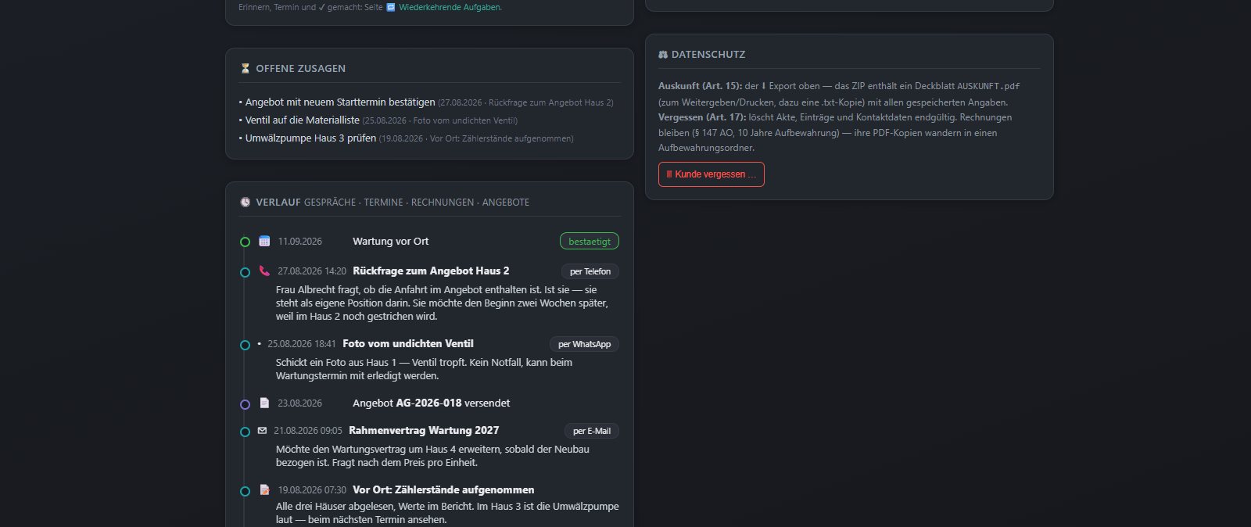Click the per Telefon badge
This screenshot has height=527, width=1251.
[590, 271]
